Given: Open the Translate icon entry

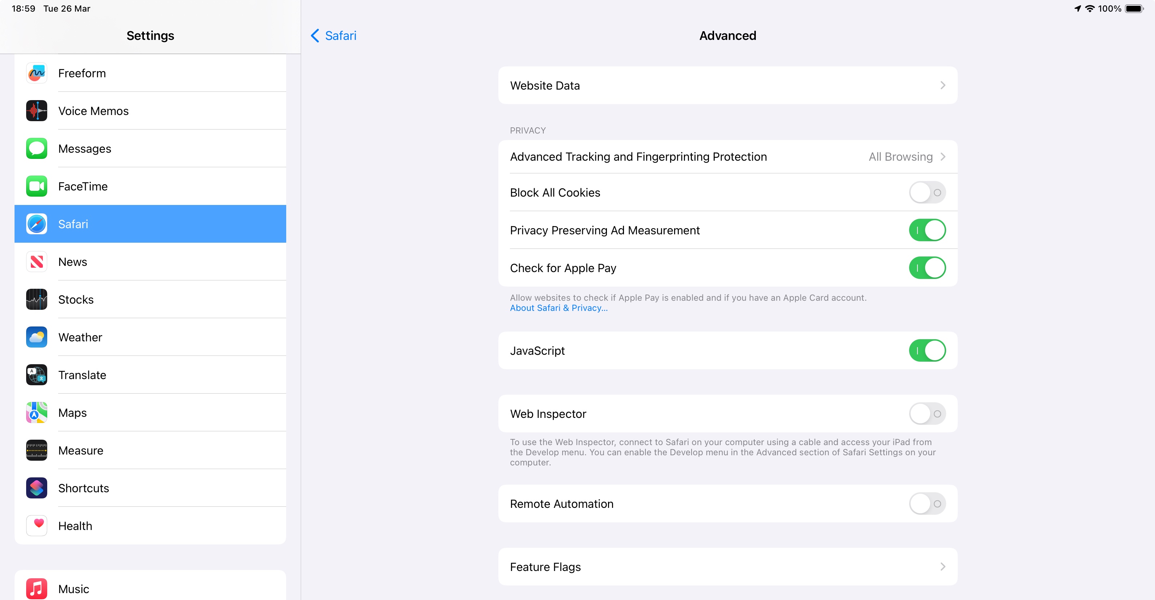Looking at the screenshot, I should [x=36, y=375].
